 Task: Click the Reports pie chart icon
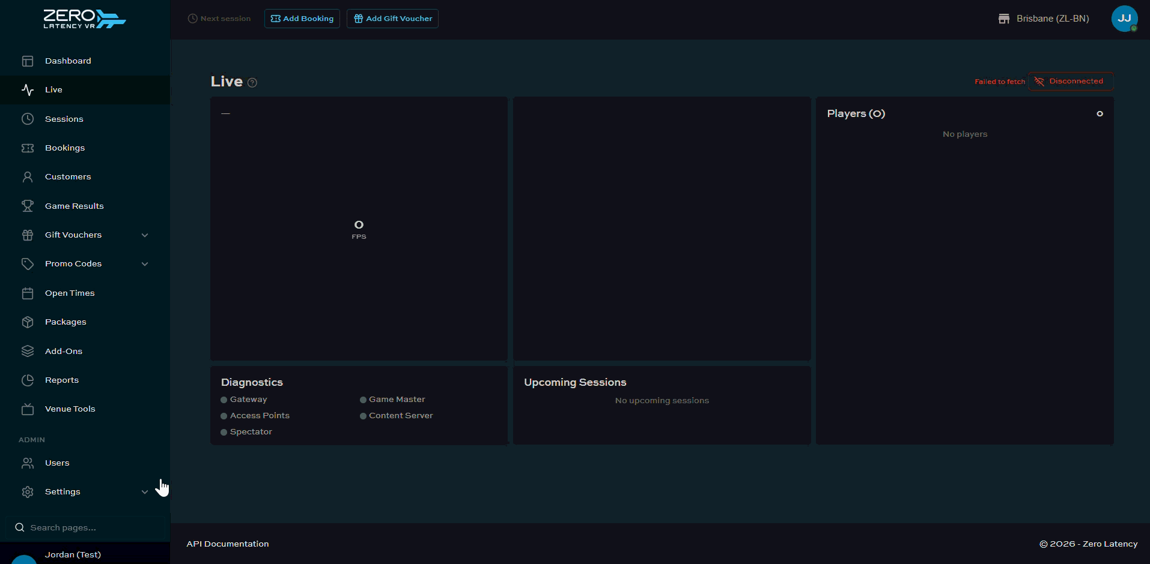[28, 380]
